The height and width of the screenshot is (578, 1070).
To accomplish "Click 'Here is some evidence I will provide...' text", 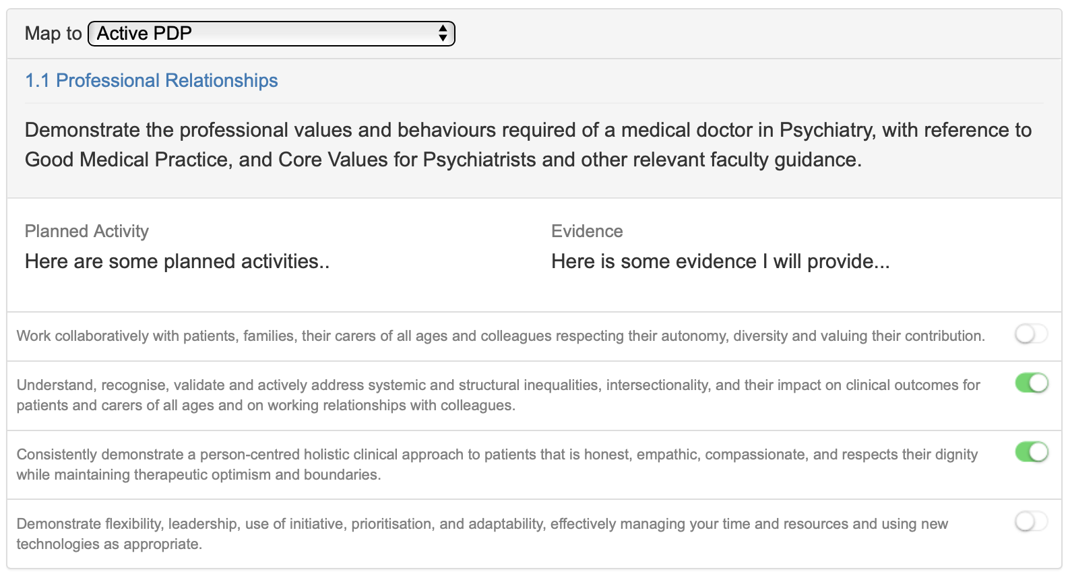I will click(720, 261).
